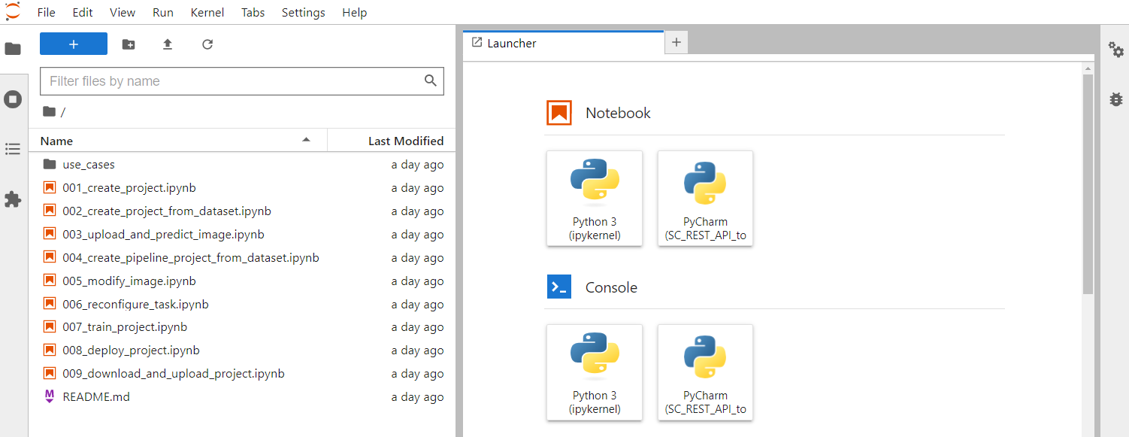
Task: Open the Settings menu
Action: coord(304,13)
